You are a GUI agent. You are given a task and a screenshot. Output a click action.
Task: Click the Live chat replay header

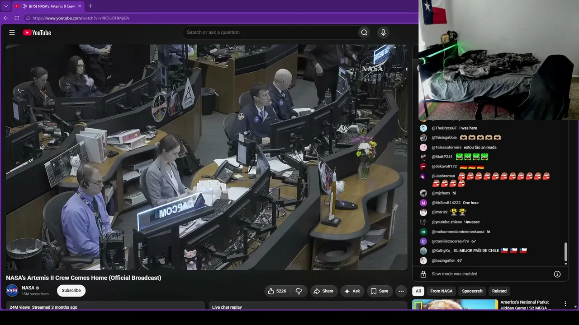(227, 307)
